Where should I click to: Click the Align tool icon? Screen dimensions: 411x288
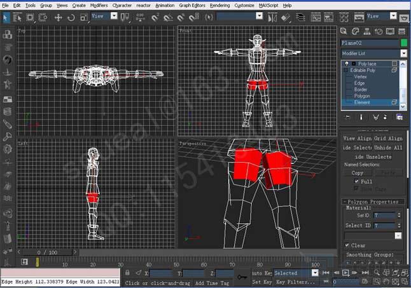[x=286, y=18]
